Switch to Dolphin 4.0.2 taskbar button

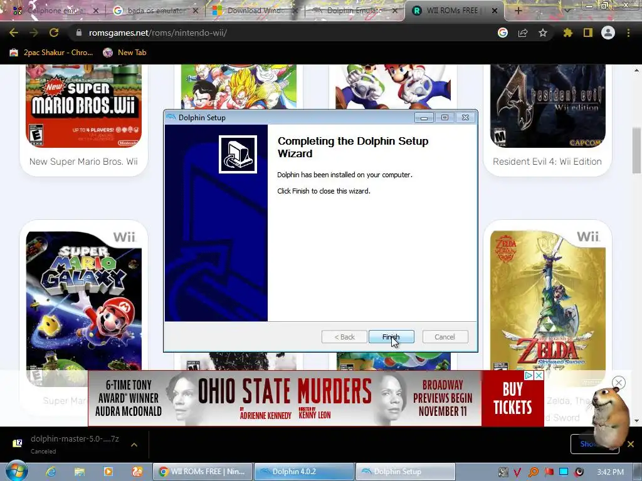point(304,472)
